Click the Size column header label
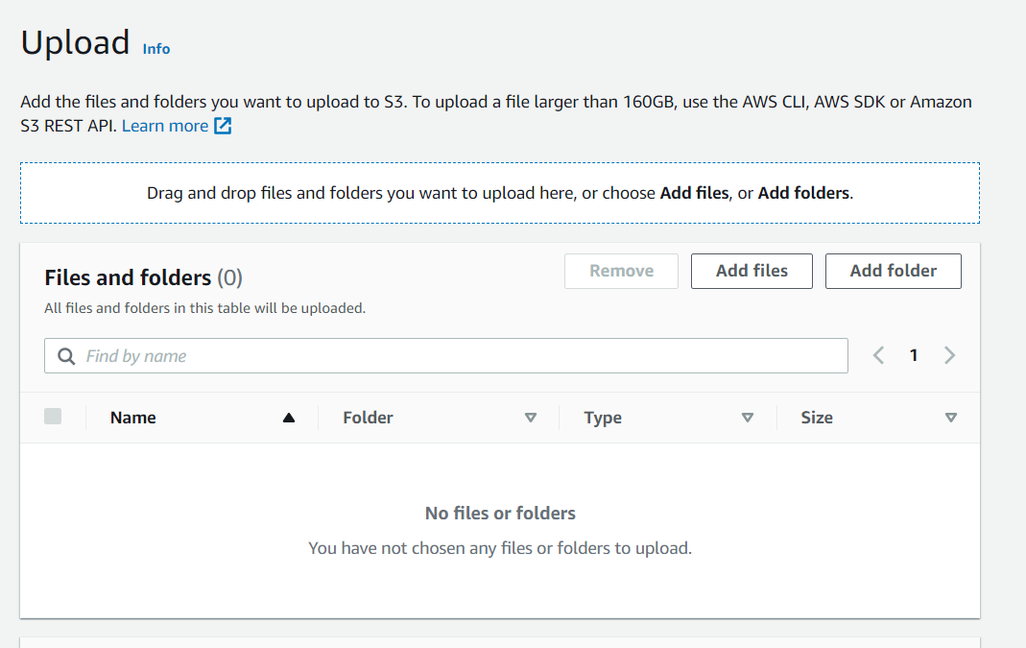The height and width of the screenshot is (648, 1026). pos(817,418)
